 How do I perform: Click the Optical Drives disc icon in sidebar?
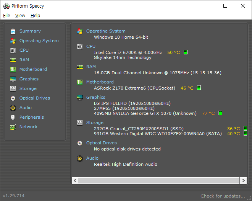point(13,98)
